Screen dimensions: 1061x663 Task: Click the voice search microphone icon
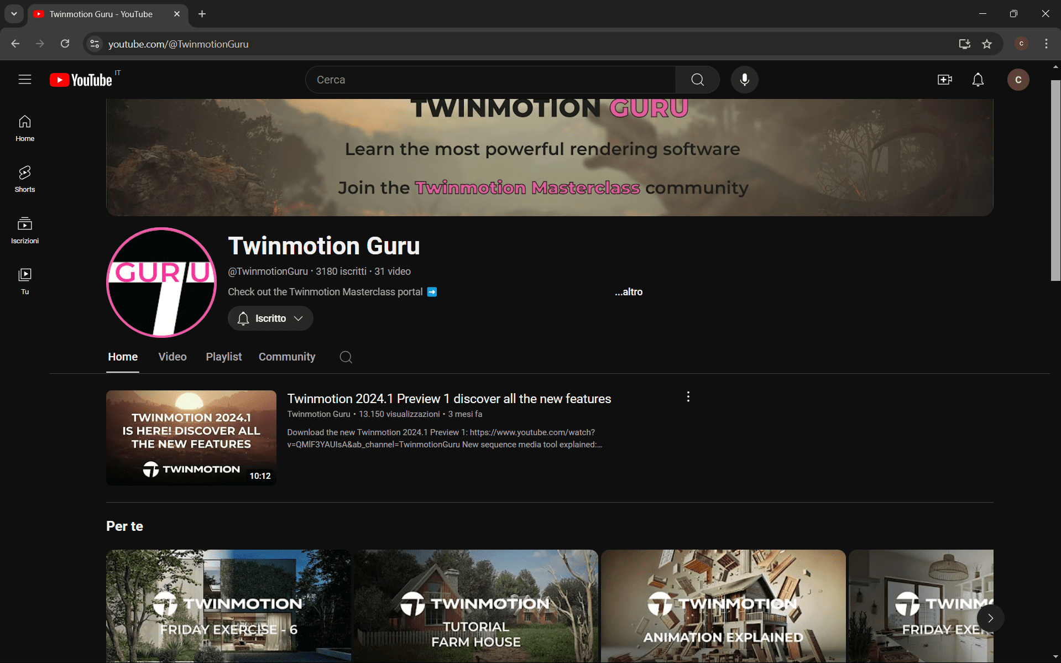pos(744,80)
